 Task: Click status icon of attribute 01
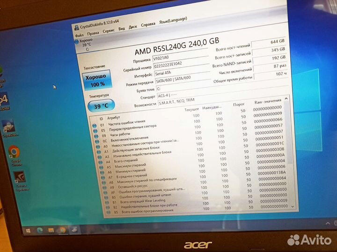(95, 126)
